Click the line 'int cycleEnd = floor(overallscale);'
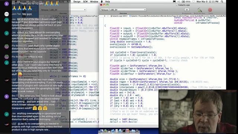The height and width of the screenshot is (134, 238). (133, 52)
